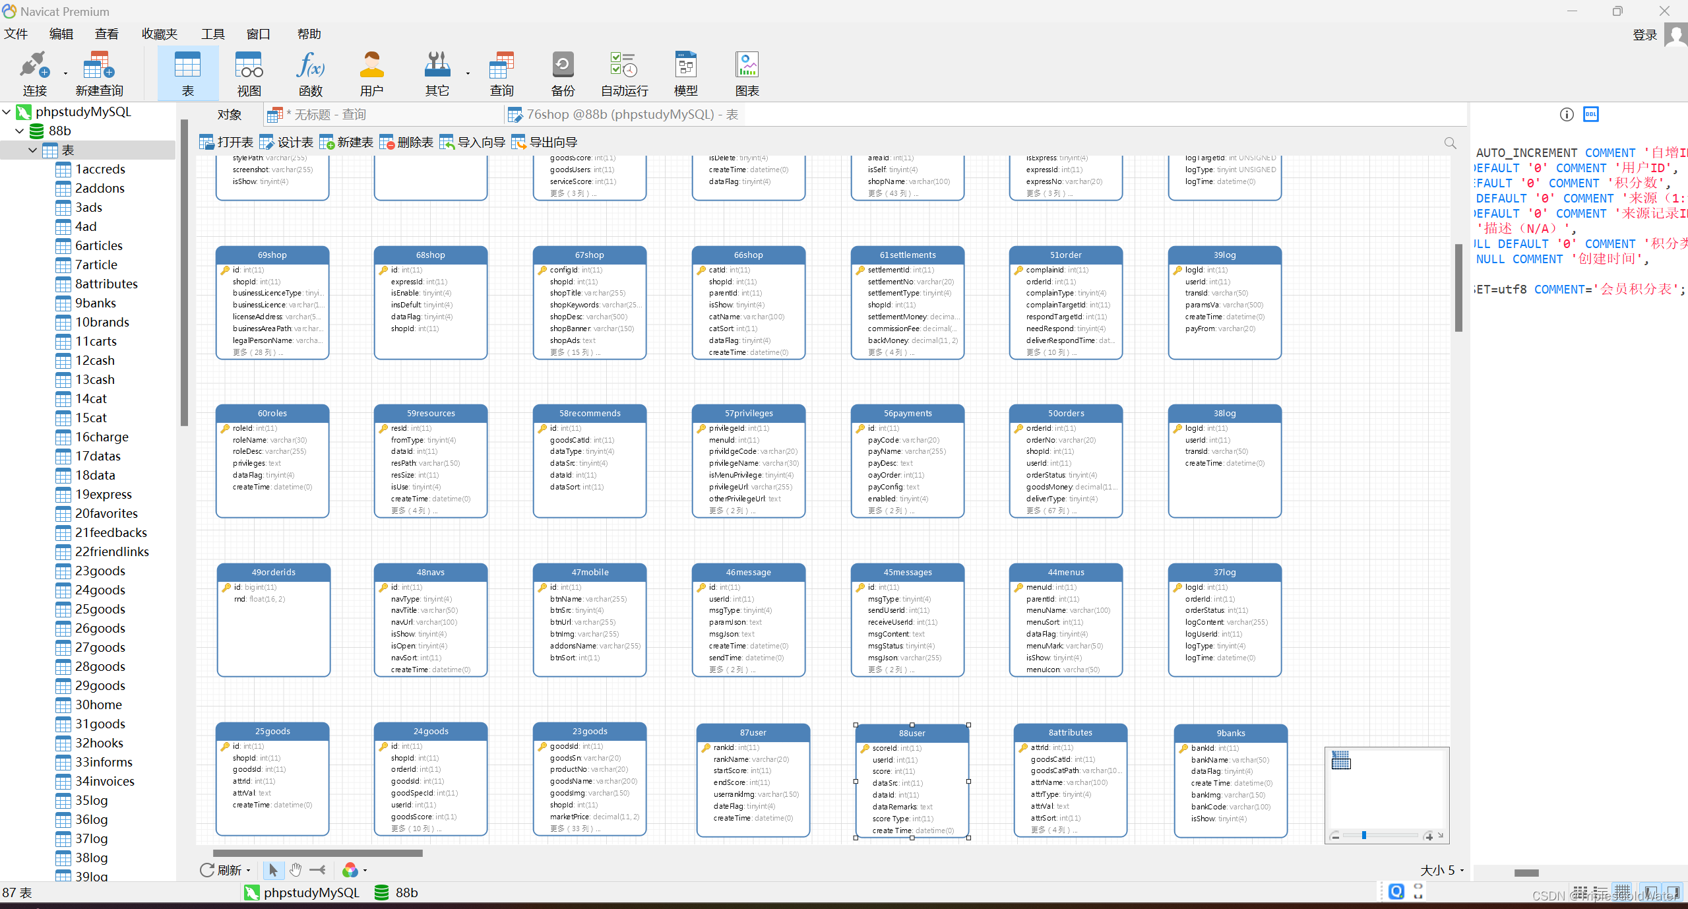Collapse the 88b database node

coord(20,131)
